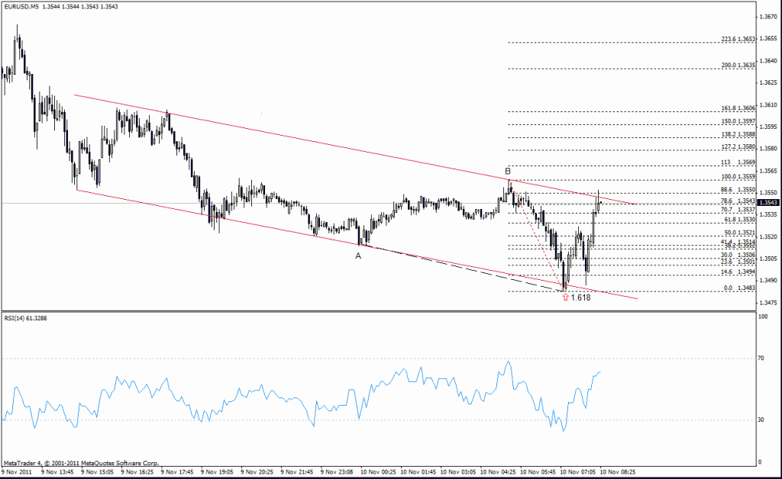782x479 pixels.
Task: Select the point label B on the chart
Action: pyautogui.click(x=508, y=172)
